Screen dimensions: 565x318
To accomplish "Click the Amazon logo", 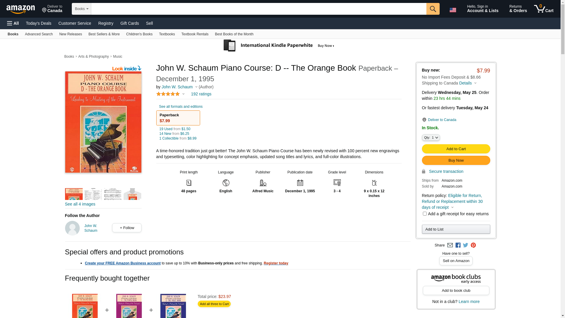I will point(21,9).
